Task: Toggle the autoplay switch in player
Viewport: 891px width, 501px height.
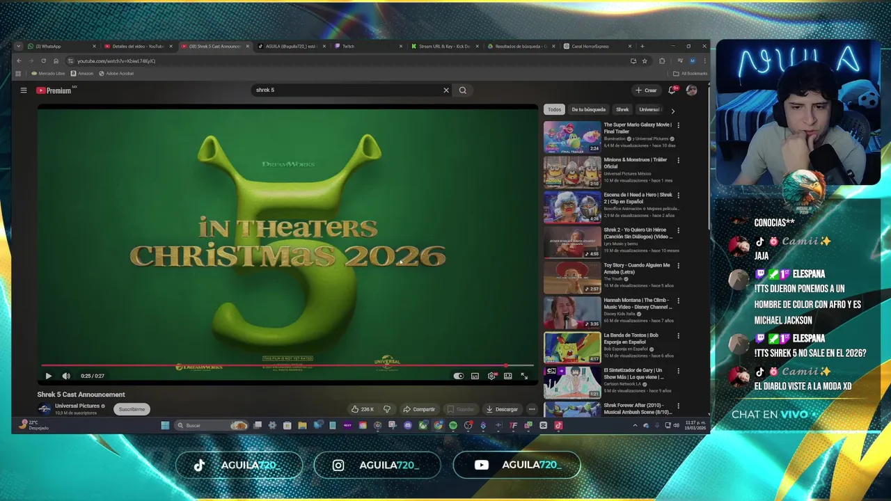Action: [459, 376]
